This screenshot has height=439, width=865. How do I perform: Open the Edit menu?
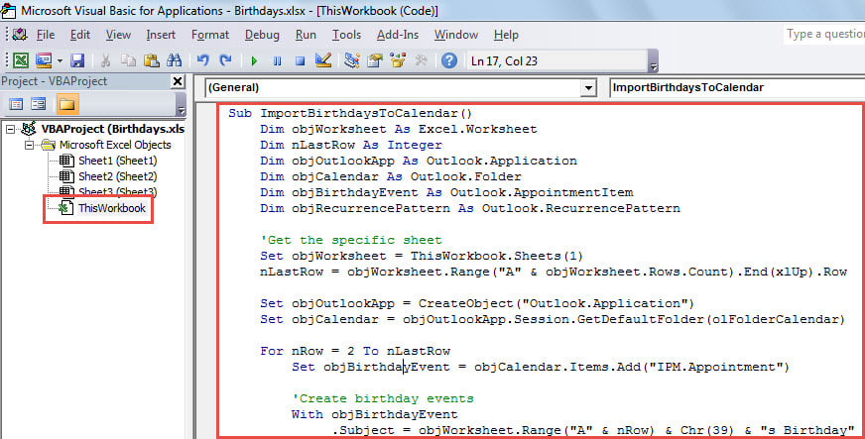point(80,35)
